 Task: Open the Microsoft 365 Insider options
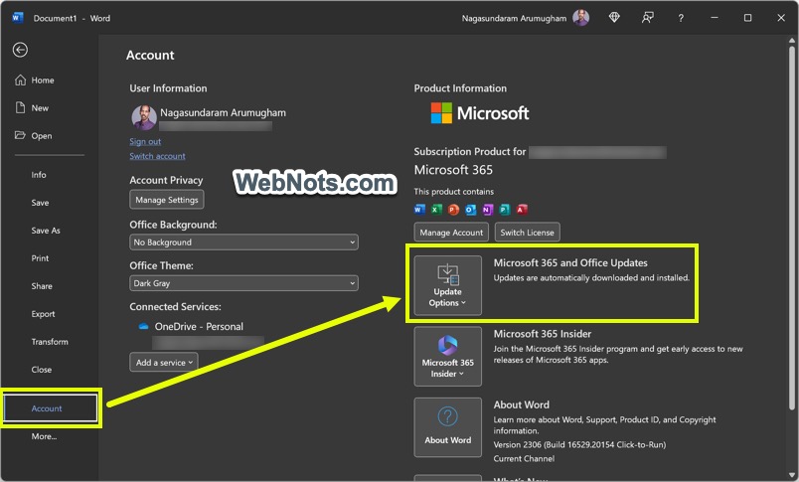point(447,356)
